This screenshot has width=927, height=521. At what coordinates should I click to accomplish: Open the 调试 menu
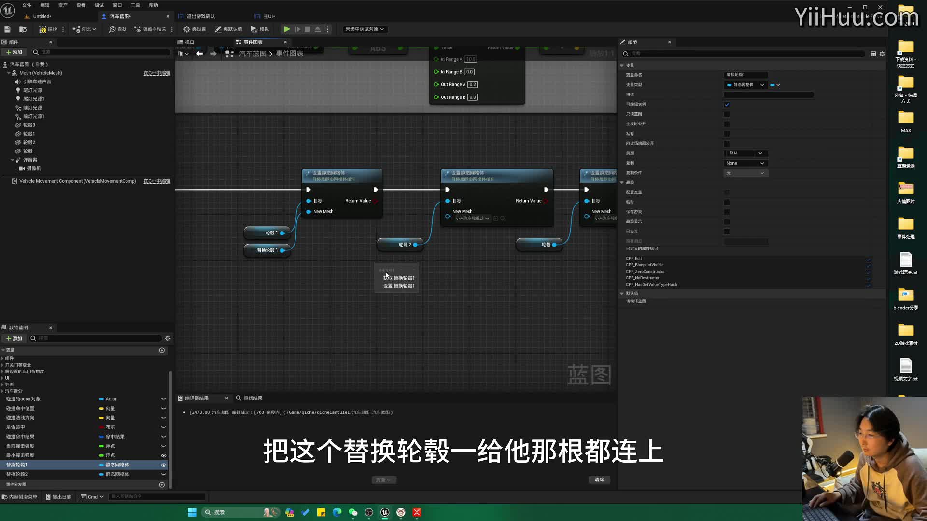(x=99, y=5)
